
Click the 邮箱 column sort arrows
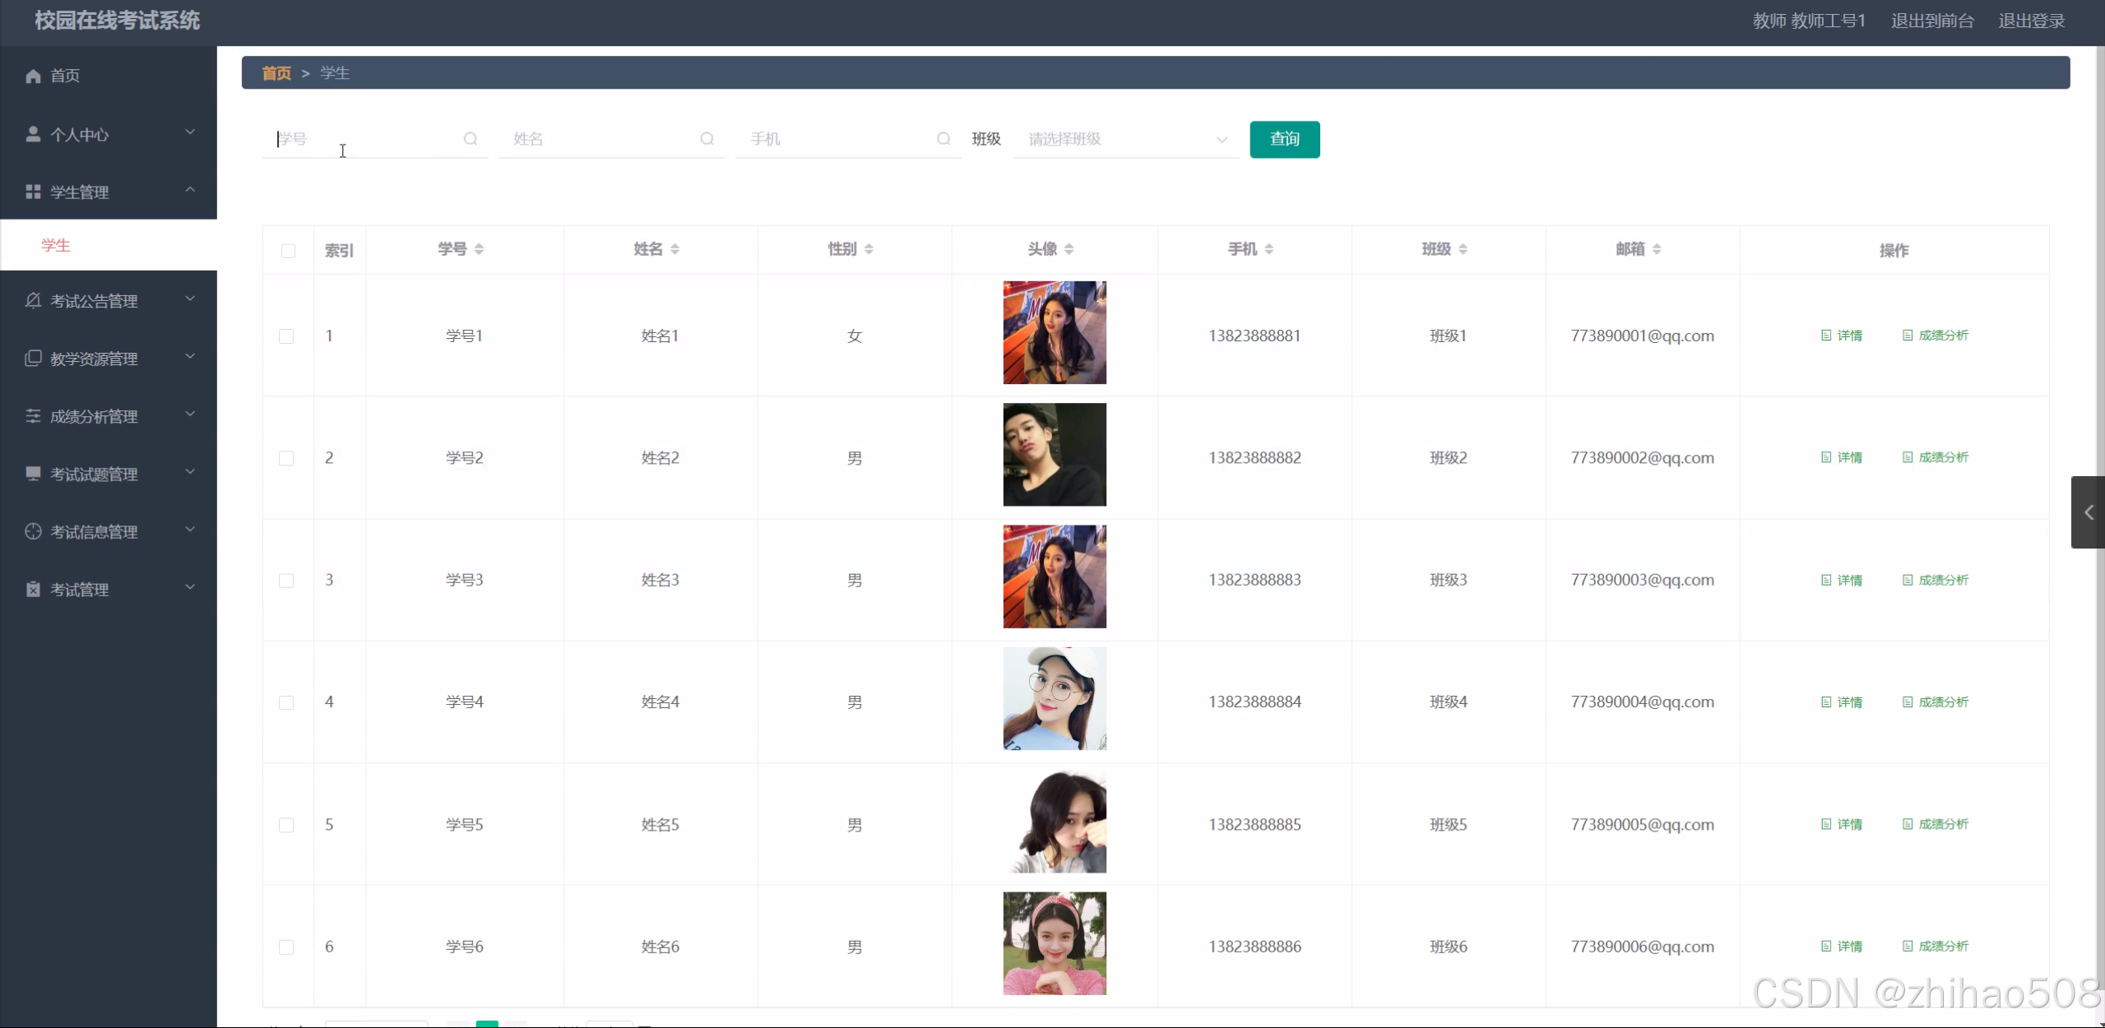coord(1657,249)
